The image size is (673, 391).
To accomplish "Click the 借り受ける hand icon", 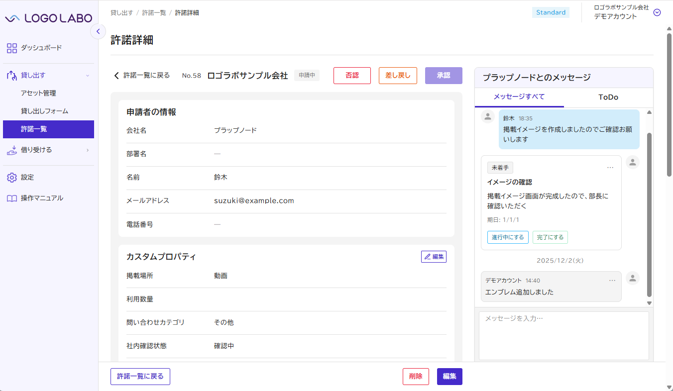I will click(x=12, y=150).
